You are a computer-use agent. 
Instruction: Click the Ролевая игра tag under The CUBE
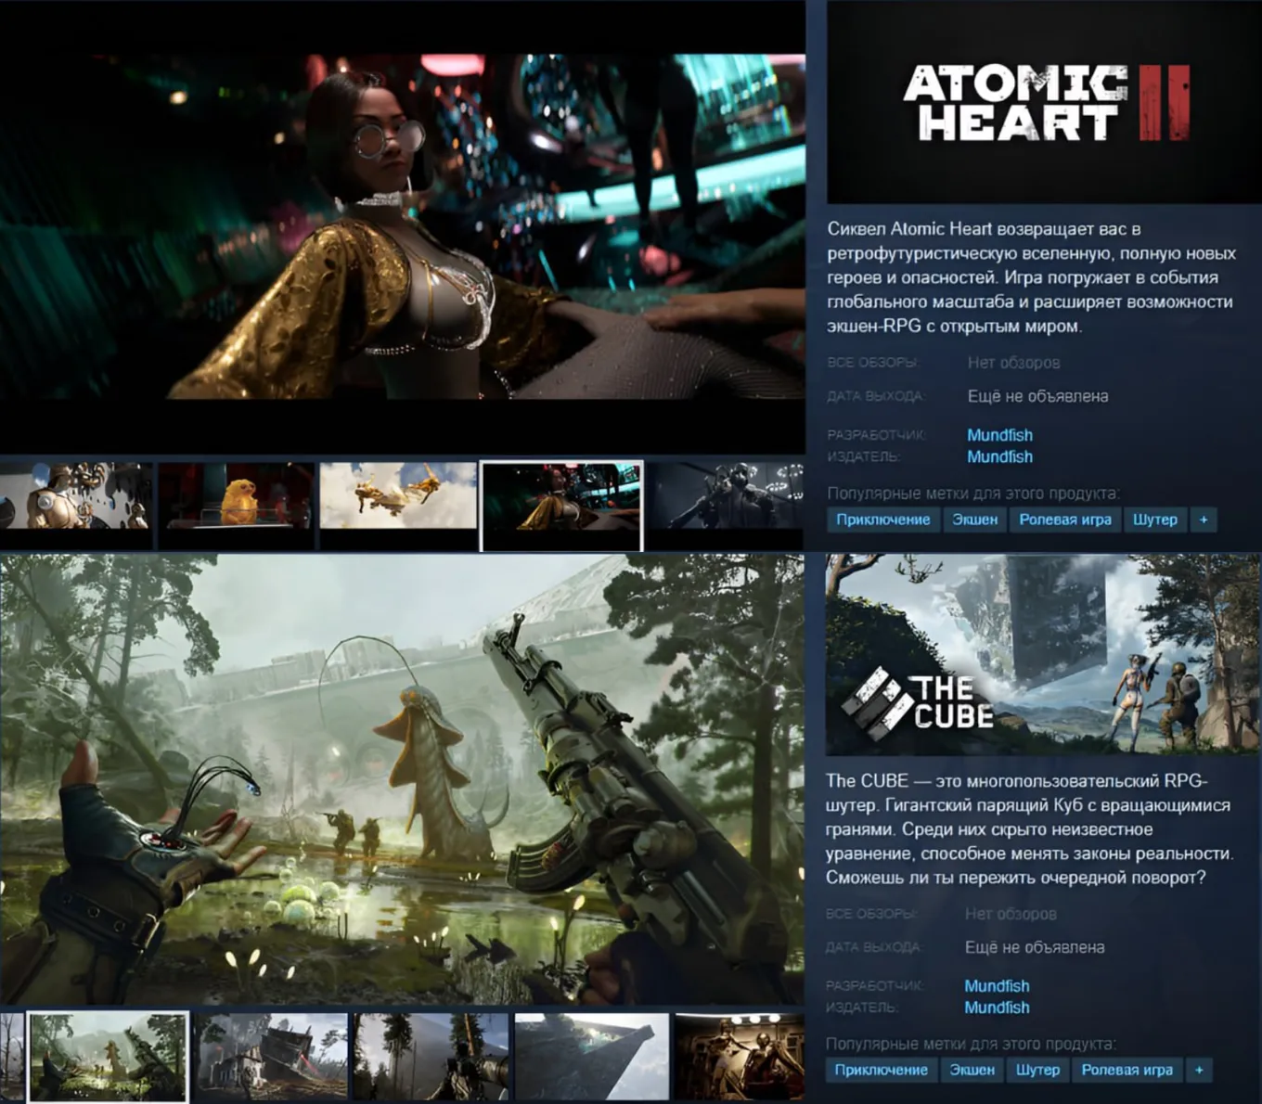pyautogui.click(x=1127, y=1070)
